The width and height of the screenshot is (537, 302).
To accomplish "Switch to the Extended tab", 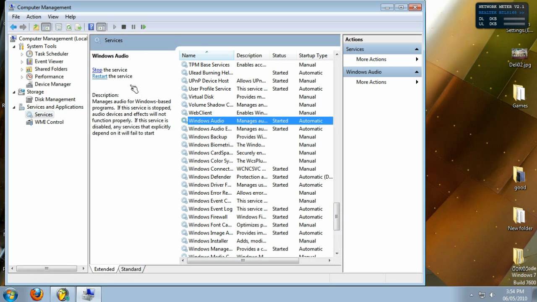I will pyautogui.click(x=104, y=269).
